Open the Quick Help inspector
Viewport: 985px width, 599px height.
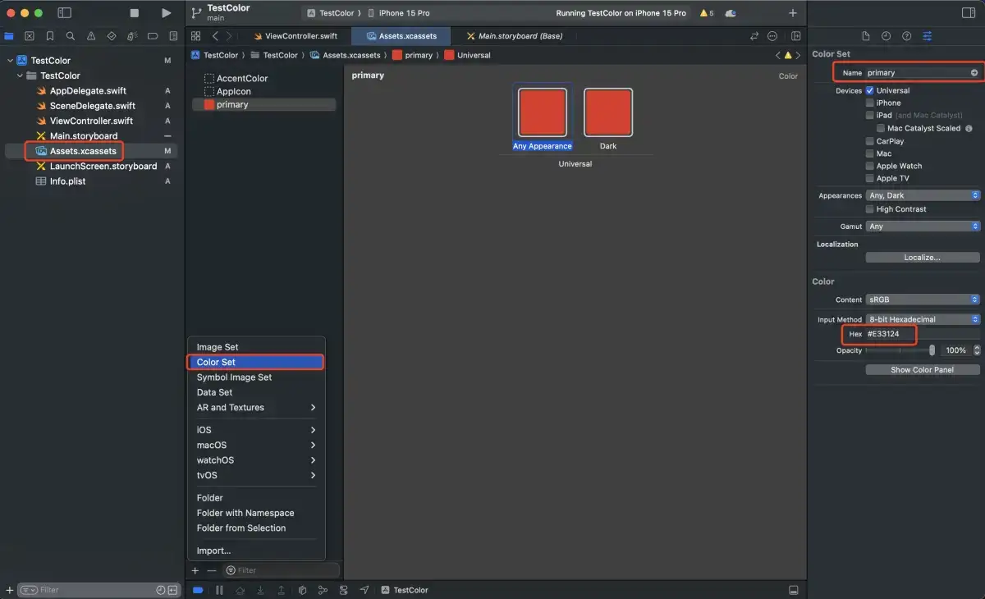point(906,36)
